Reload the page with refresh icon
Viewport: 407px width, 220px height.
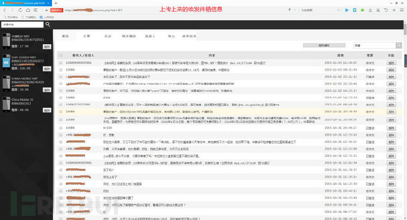(x=20, y=10)
